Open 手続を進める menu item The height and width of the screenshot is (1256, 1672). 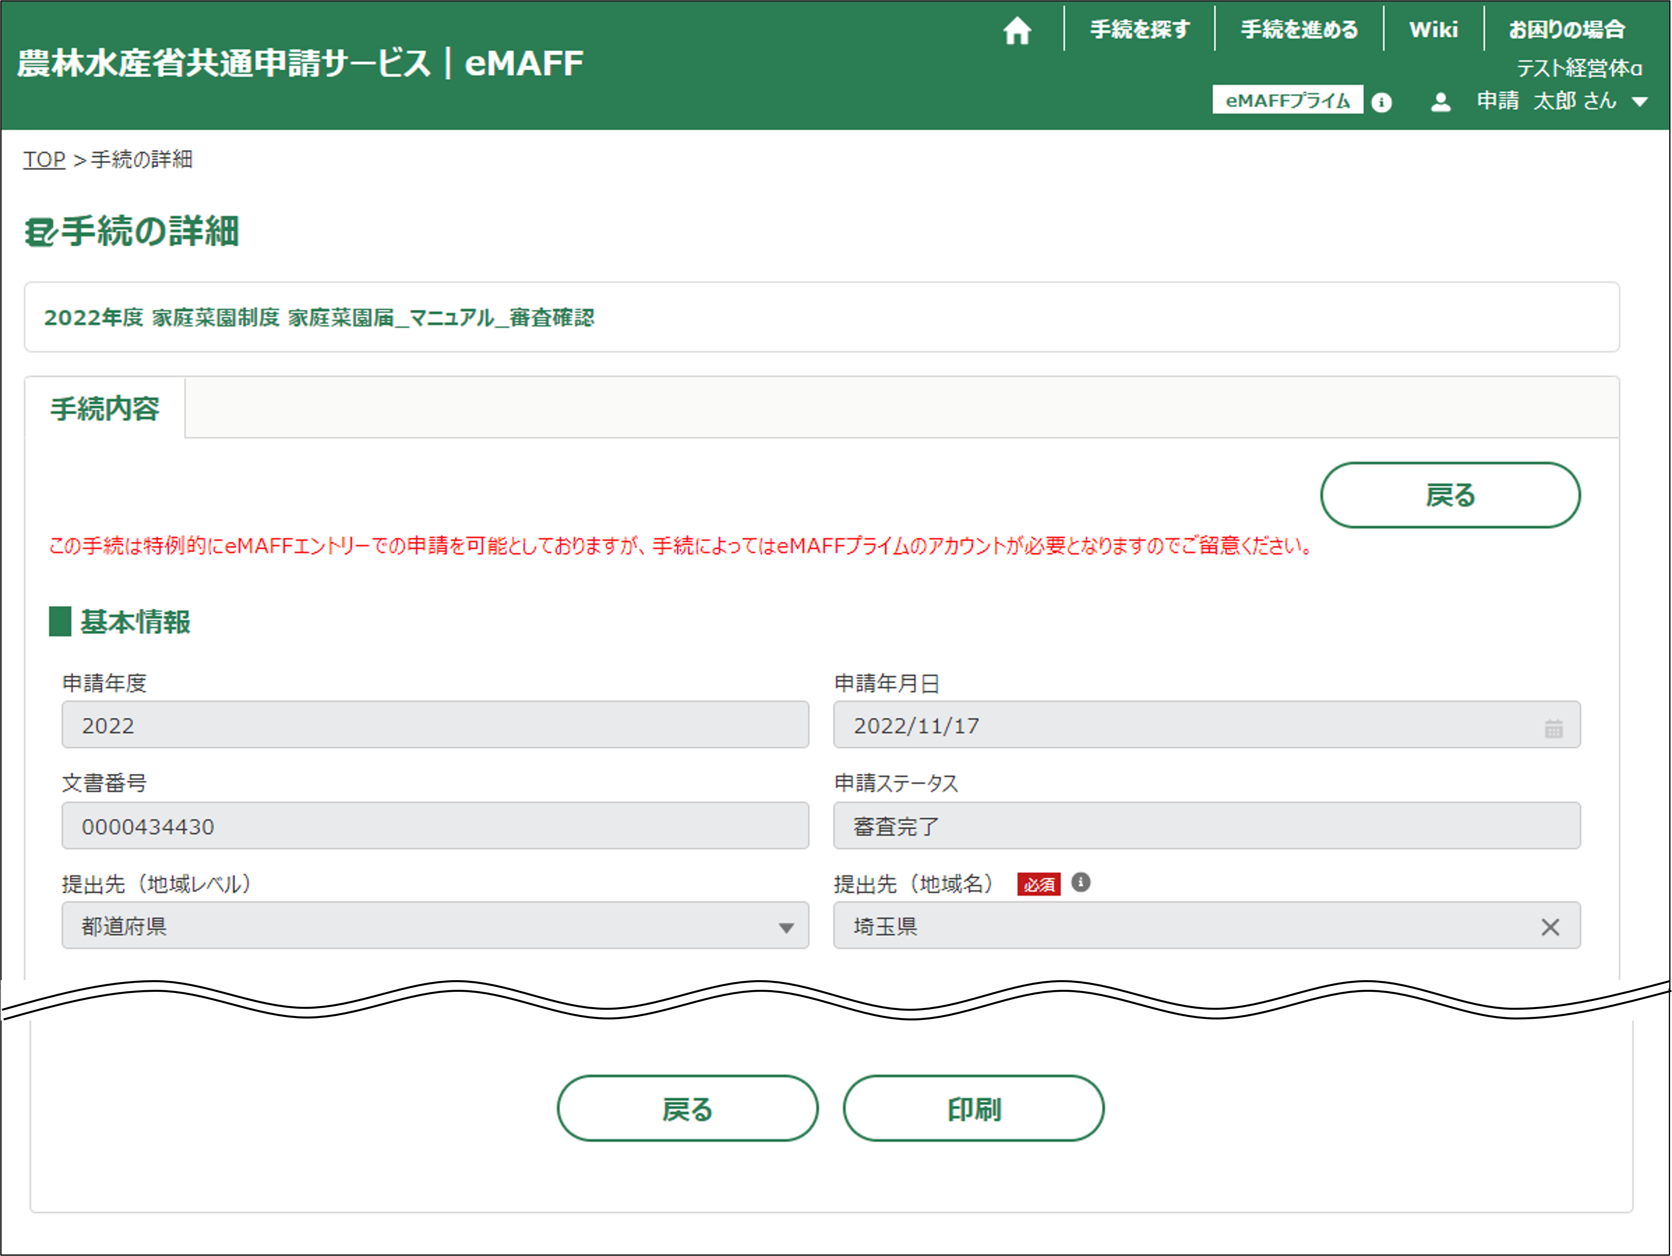coord(1299,29)
